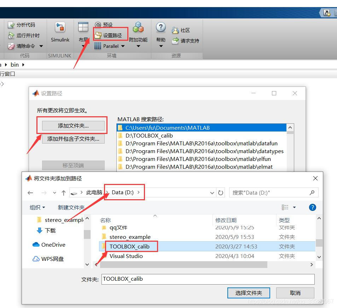Click 新建文件夹 (New Folder) on toolbar

pyautogui.click(x=71, y=207)
